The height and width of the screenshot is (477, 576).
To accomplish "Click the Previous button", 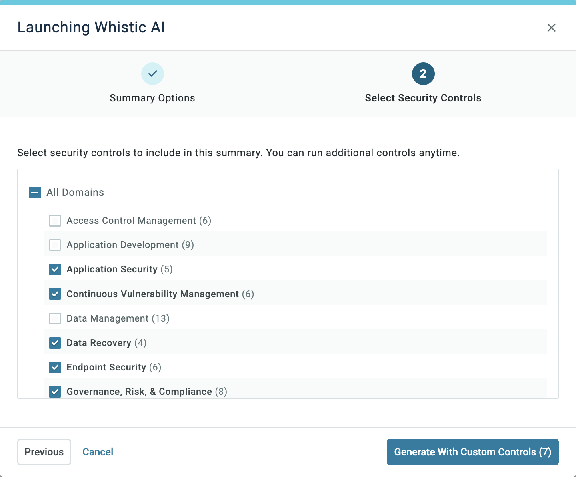I will coord(44,452).
